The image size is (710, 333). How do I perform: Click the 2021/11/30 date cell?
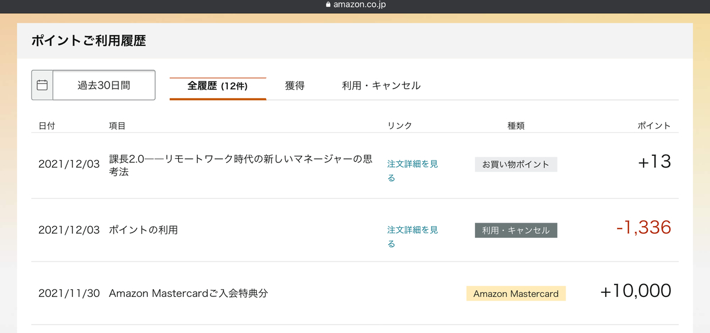69,293
